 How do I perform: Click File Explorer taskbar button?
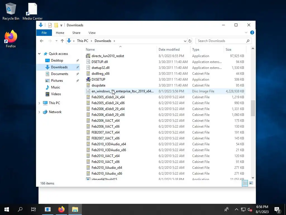tap(75, 209)
